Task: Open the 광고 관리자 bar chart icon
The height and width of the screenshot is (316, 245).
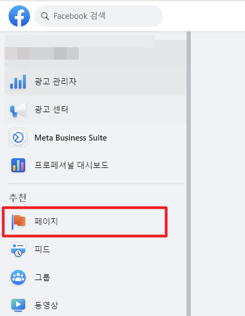Action: tap(18, 82)
